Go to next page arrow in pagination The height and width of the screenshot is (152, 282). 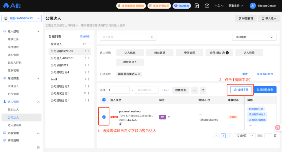230,136
